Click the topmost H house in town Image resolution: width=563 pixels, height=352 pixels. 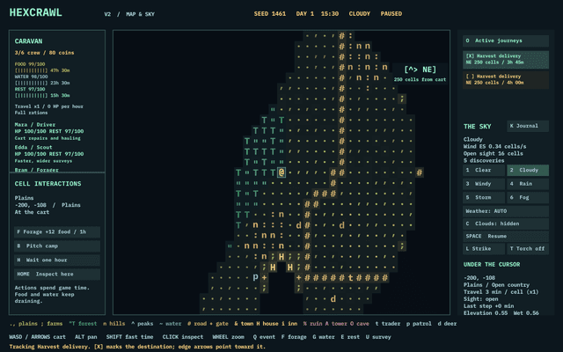coord(281,256)
